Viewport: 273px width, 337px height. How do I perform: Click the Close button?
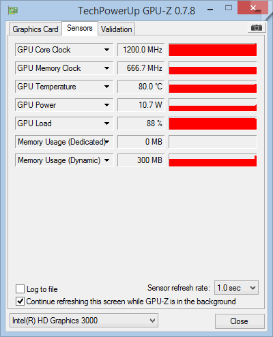[x=240, y=321]
